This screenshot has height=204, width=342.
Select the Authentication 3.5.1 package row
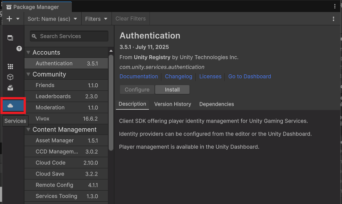click(66, 63)
